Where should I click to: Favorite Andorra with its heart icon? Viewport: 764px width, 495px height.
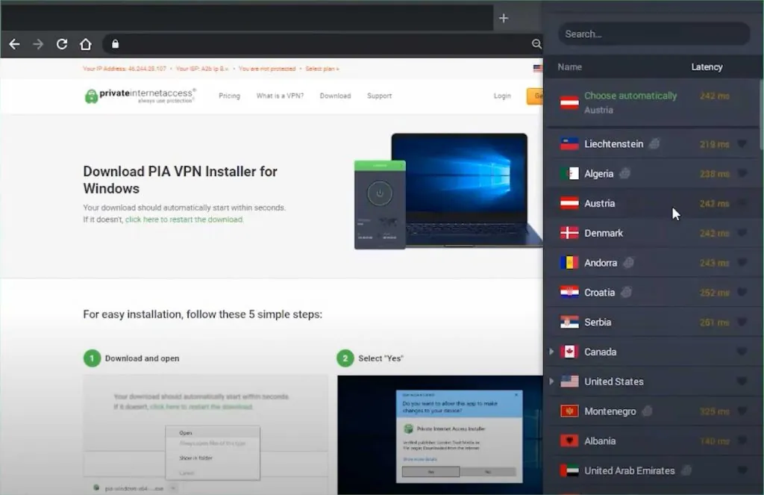[742, 263]
